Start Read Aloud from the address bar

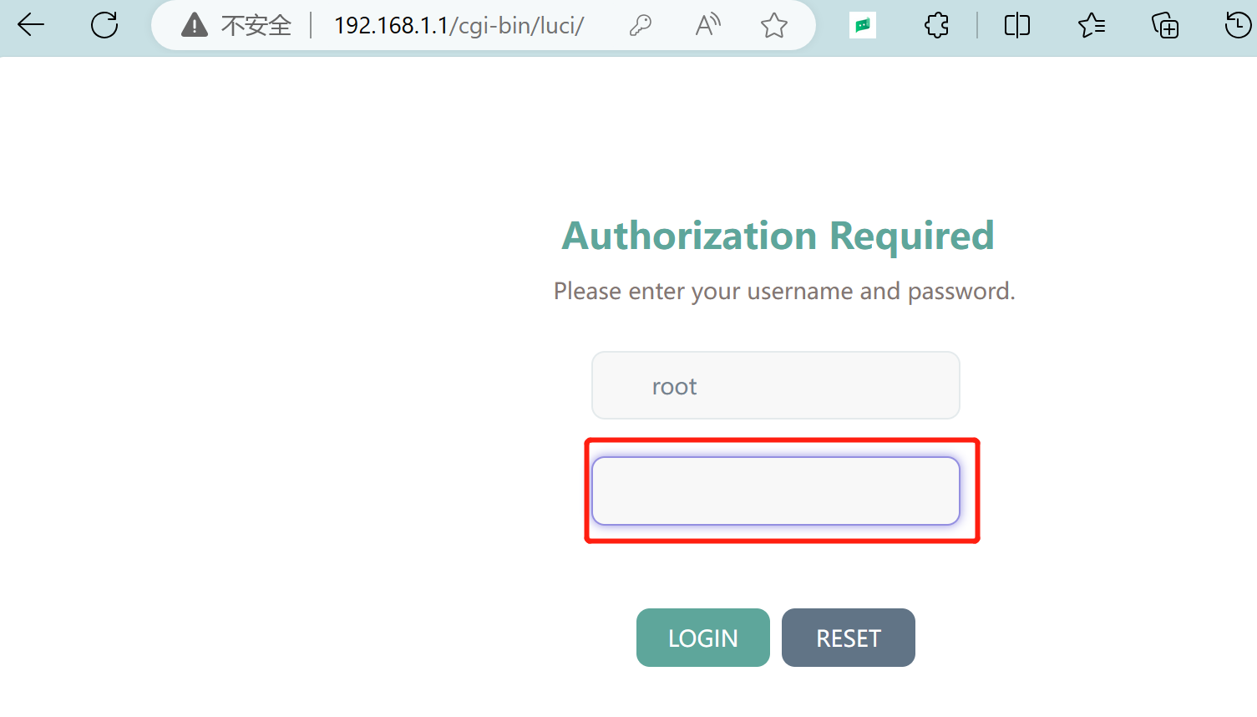point(707,25)
